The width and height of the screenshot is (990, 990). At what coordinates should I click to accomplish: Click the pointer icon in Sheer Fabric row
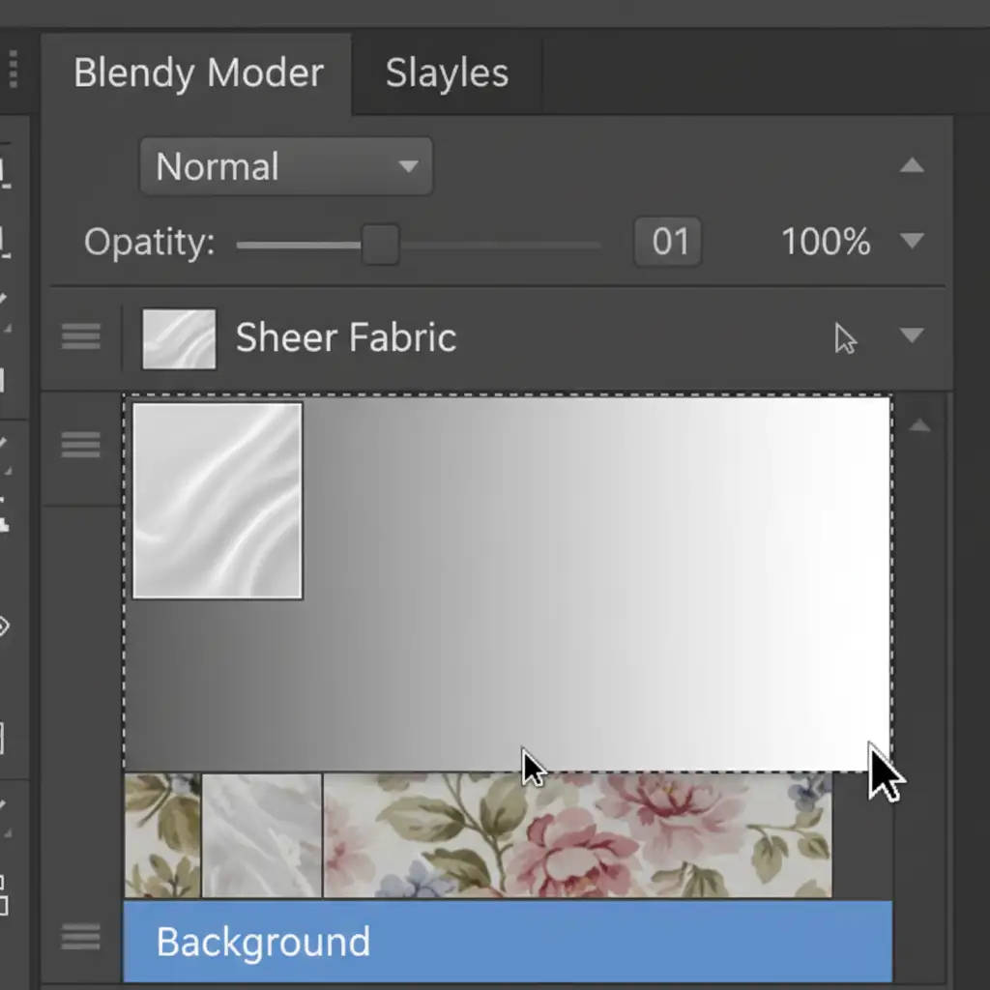click(x=845, y=338)
